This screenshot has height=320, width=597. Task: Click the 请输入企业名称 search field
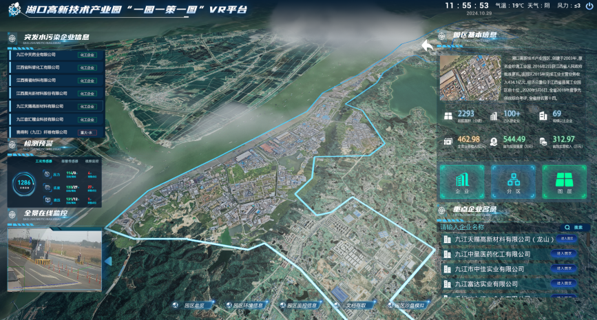tap(498, 227)
